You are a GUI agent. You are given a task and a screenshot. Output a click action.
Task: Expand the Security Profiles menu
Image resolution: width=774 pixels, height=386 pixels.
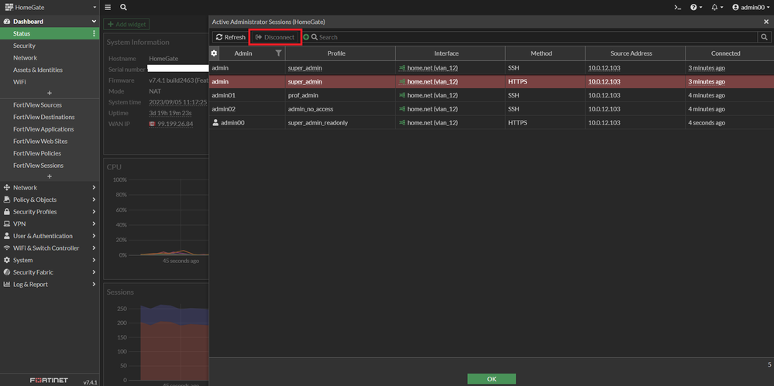point(50,211)
